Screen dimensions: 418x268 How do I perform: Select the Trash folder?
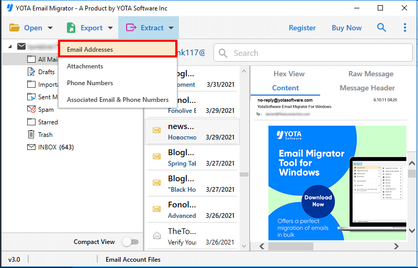point(46,134)
